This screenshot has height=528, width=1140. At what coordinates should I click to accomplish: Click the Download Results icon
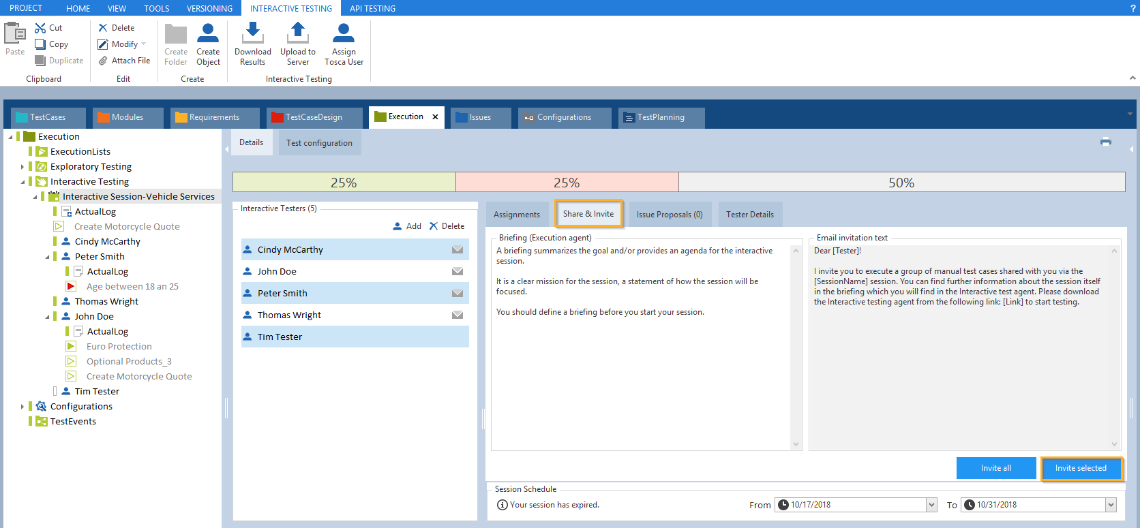252,32
